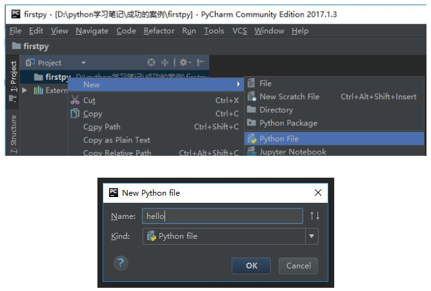431x291 pixels.
Task: Click the External Libraries bars icon
Action: (x=38, y=90)
